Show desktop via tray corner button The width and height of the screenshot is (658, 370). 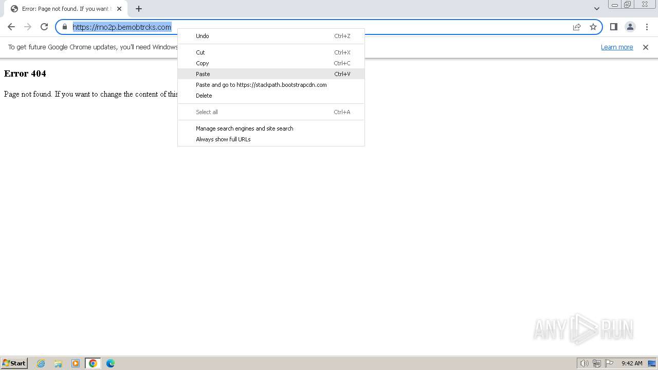pos(652,363)
